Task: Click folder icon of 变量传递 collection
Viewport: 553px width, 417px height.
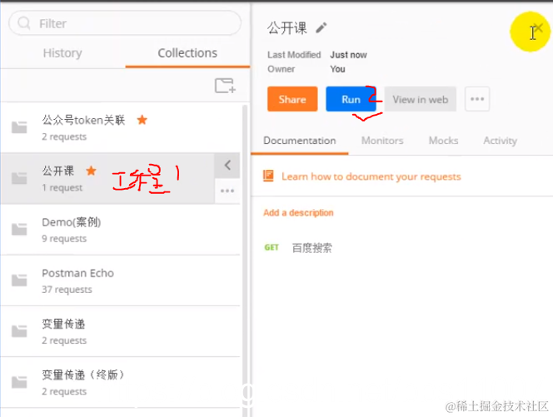Action: (x=19, y=331)
